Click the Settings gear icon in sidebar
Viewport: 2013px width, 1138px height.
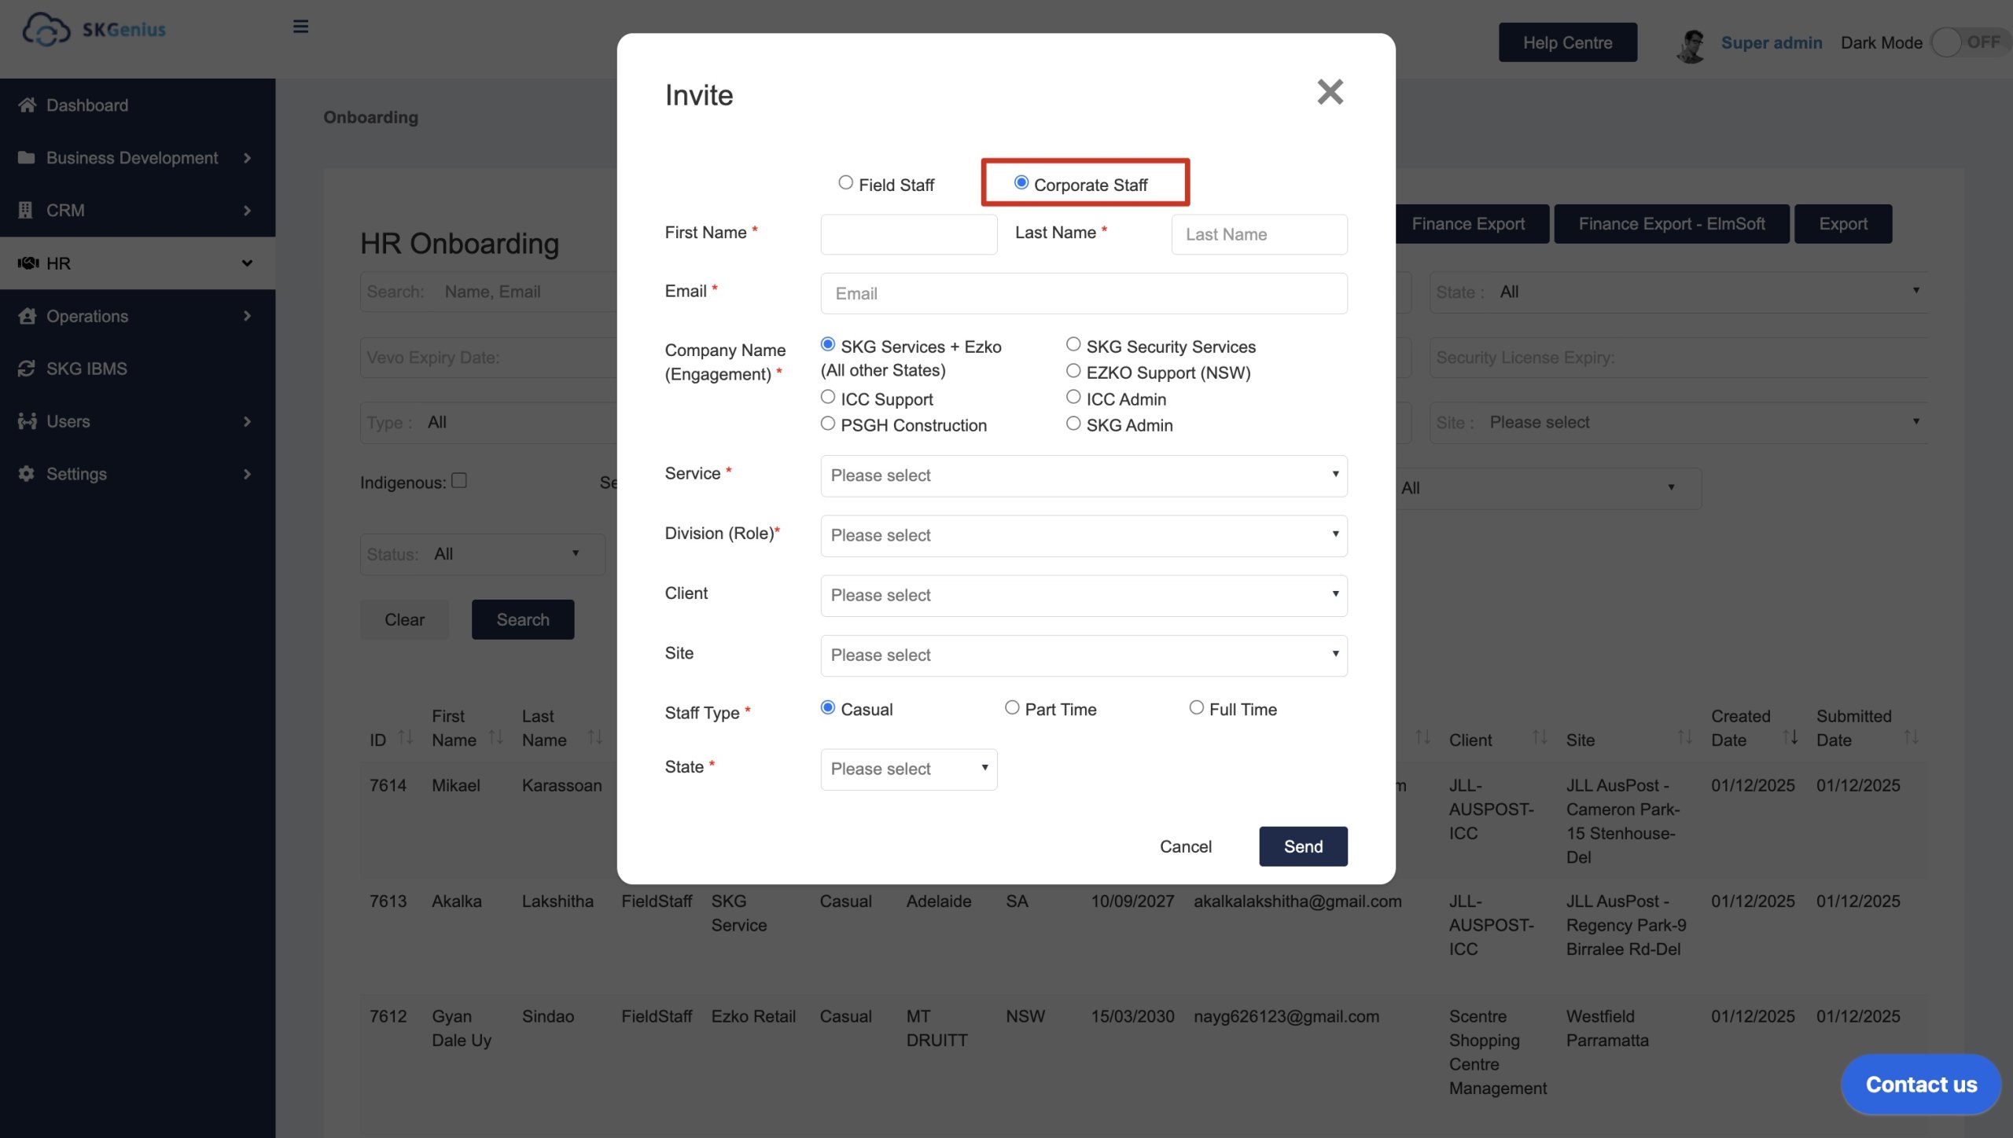point(27,474)
